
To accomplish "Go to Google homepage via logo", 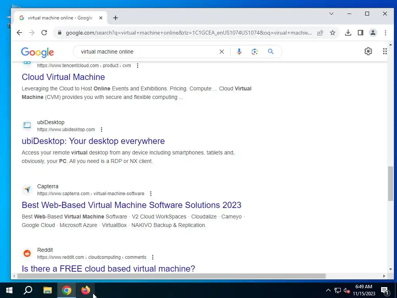I will [x=38, y=52].
